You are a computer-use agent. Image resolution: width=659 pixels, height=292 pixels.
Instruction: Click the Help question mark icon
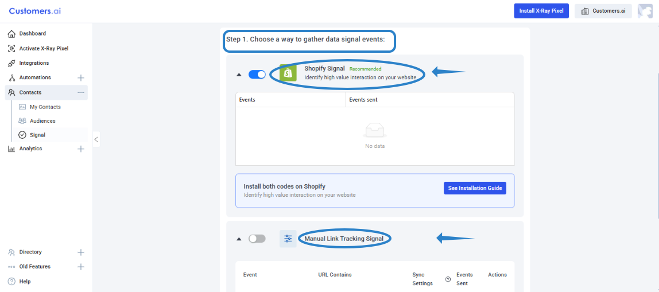point(11,282)
